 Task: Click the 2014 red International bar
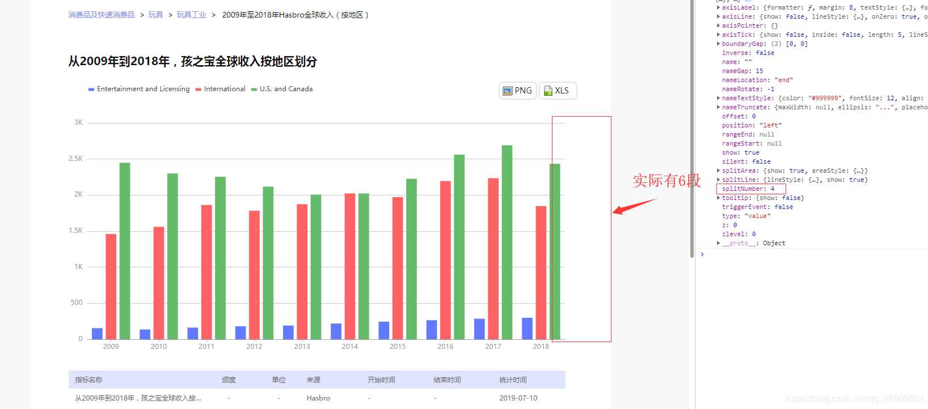click(x=350, y=266)
